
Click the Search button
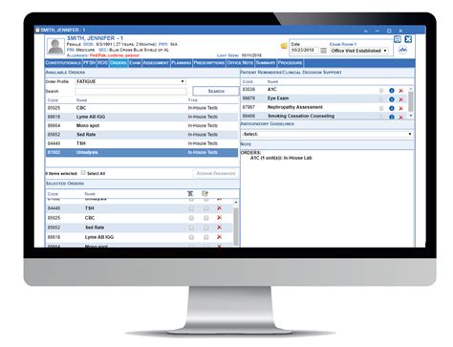[x=216, y=91]
